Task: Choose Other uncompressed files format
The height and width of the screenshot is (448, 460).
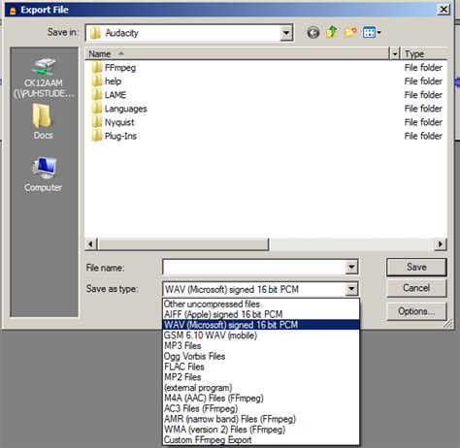Action: click(x=261, y=304)
